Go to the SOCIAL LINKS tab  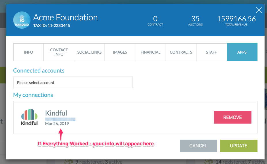[89, 52]
